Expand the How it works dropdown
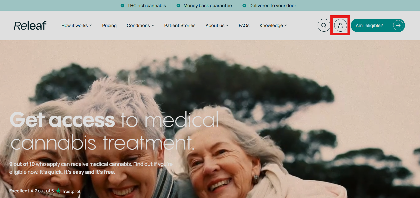The image size is (420, 198). click(77, 26)
